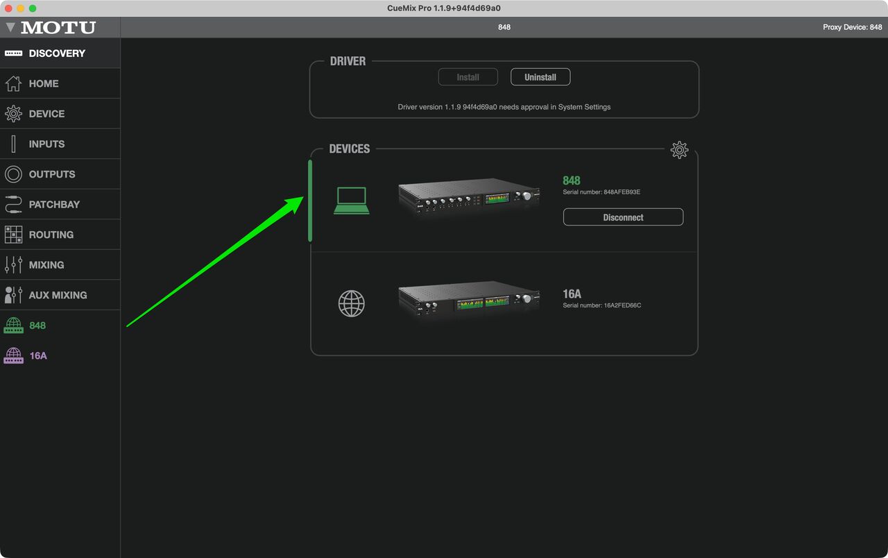This screenshot has width=888, height=558.
Task: Click the Patchbay cable icon
Action: 13,204
